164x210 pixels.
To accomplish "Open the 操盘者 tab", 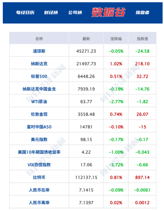I will click(x=142, y=13).
